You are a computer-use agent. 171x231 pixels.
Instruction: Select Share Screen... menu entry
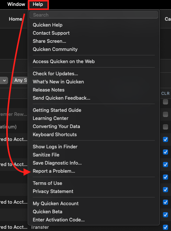[x=49, y=41]
